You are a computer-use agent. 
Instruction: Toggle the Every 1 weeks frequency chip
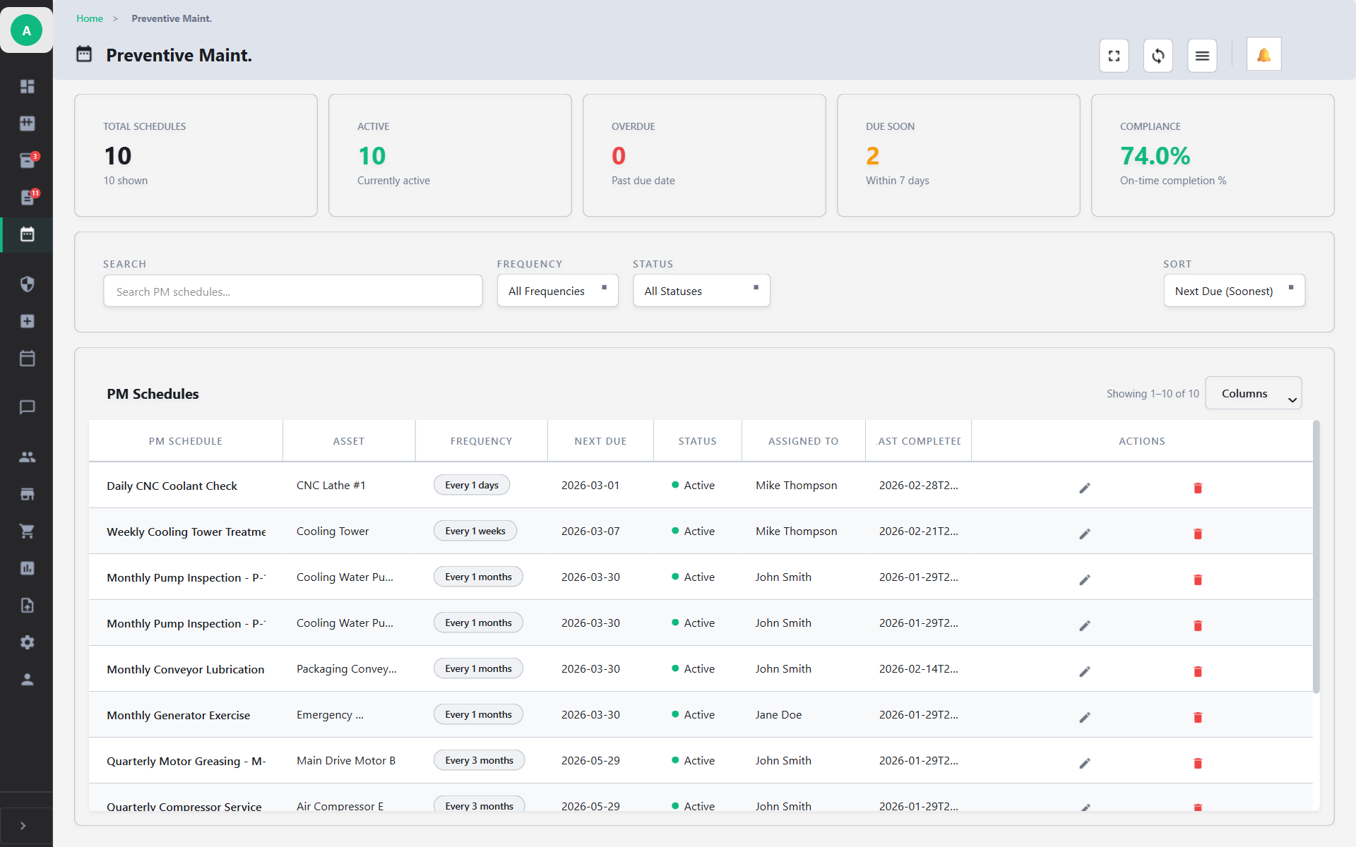(475, 530)
